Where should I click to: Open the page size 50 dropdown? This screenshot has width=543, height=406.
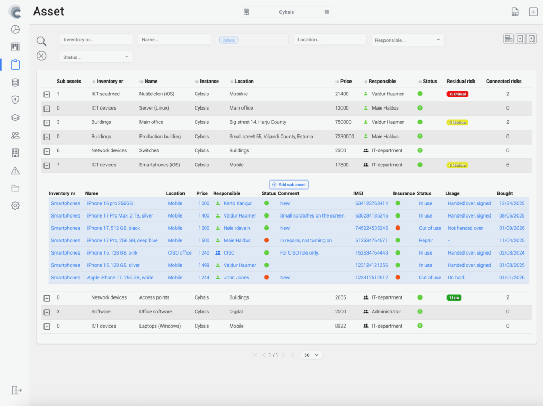[312, 355]
